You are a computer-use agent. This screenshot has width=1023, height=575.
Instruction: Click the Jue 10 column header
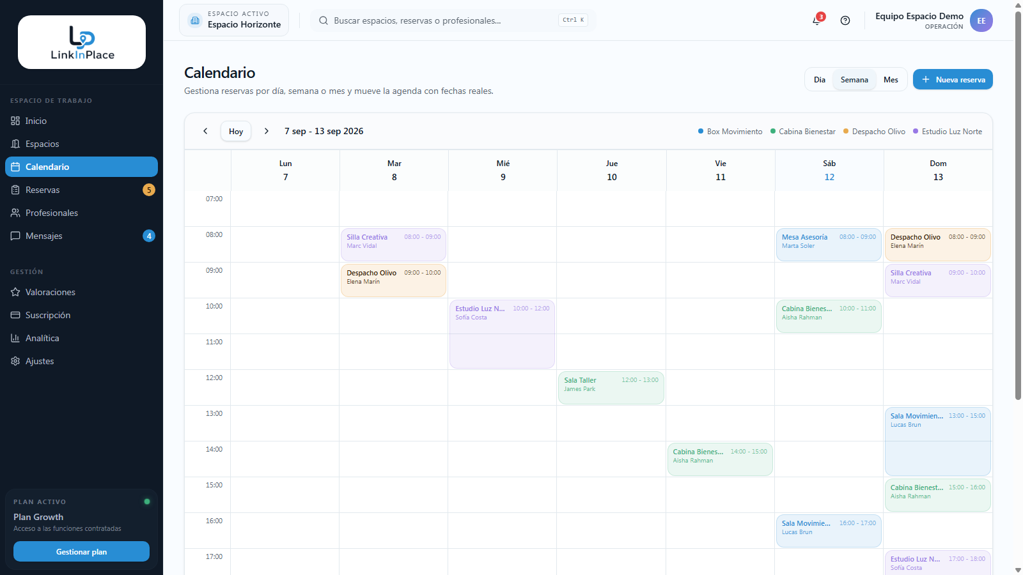[612, 171]
